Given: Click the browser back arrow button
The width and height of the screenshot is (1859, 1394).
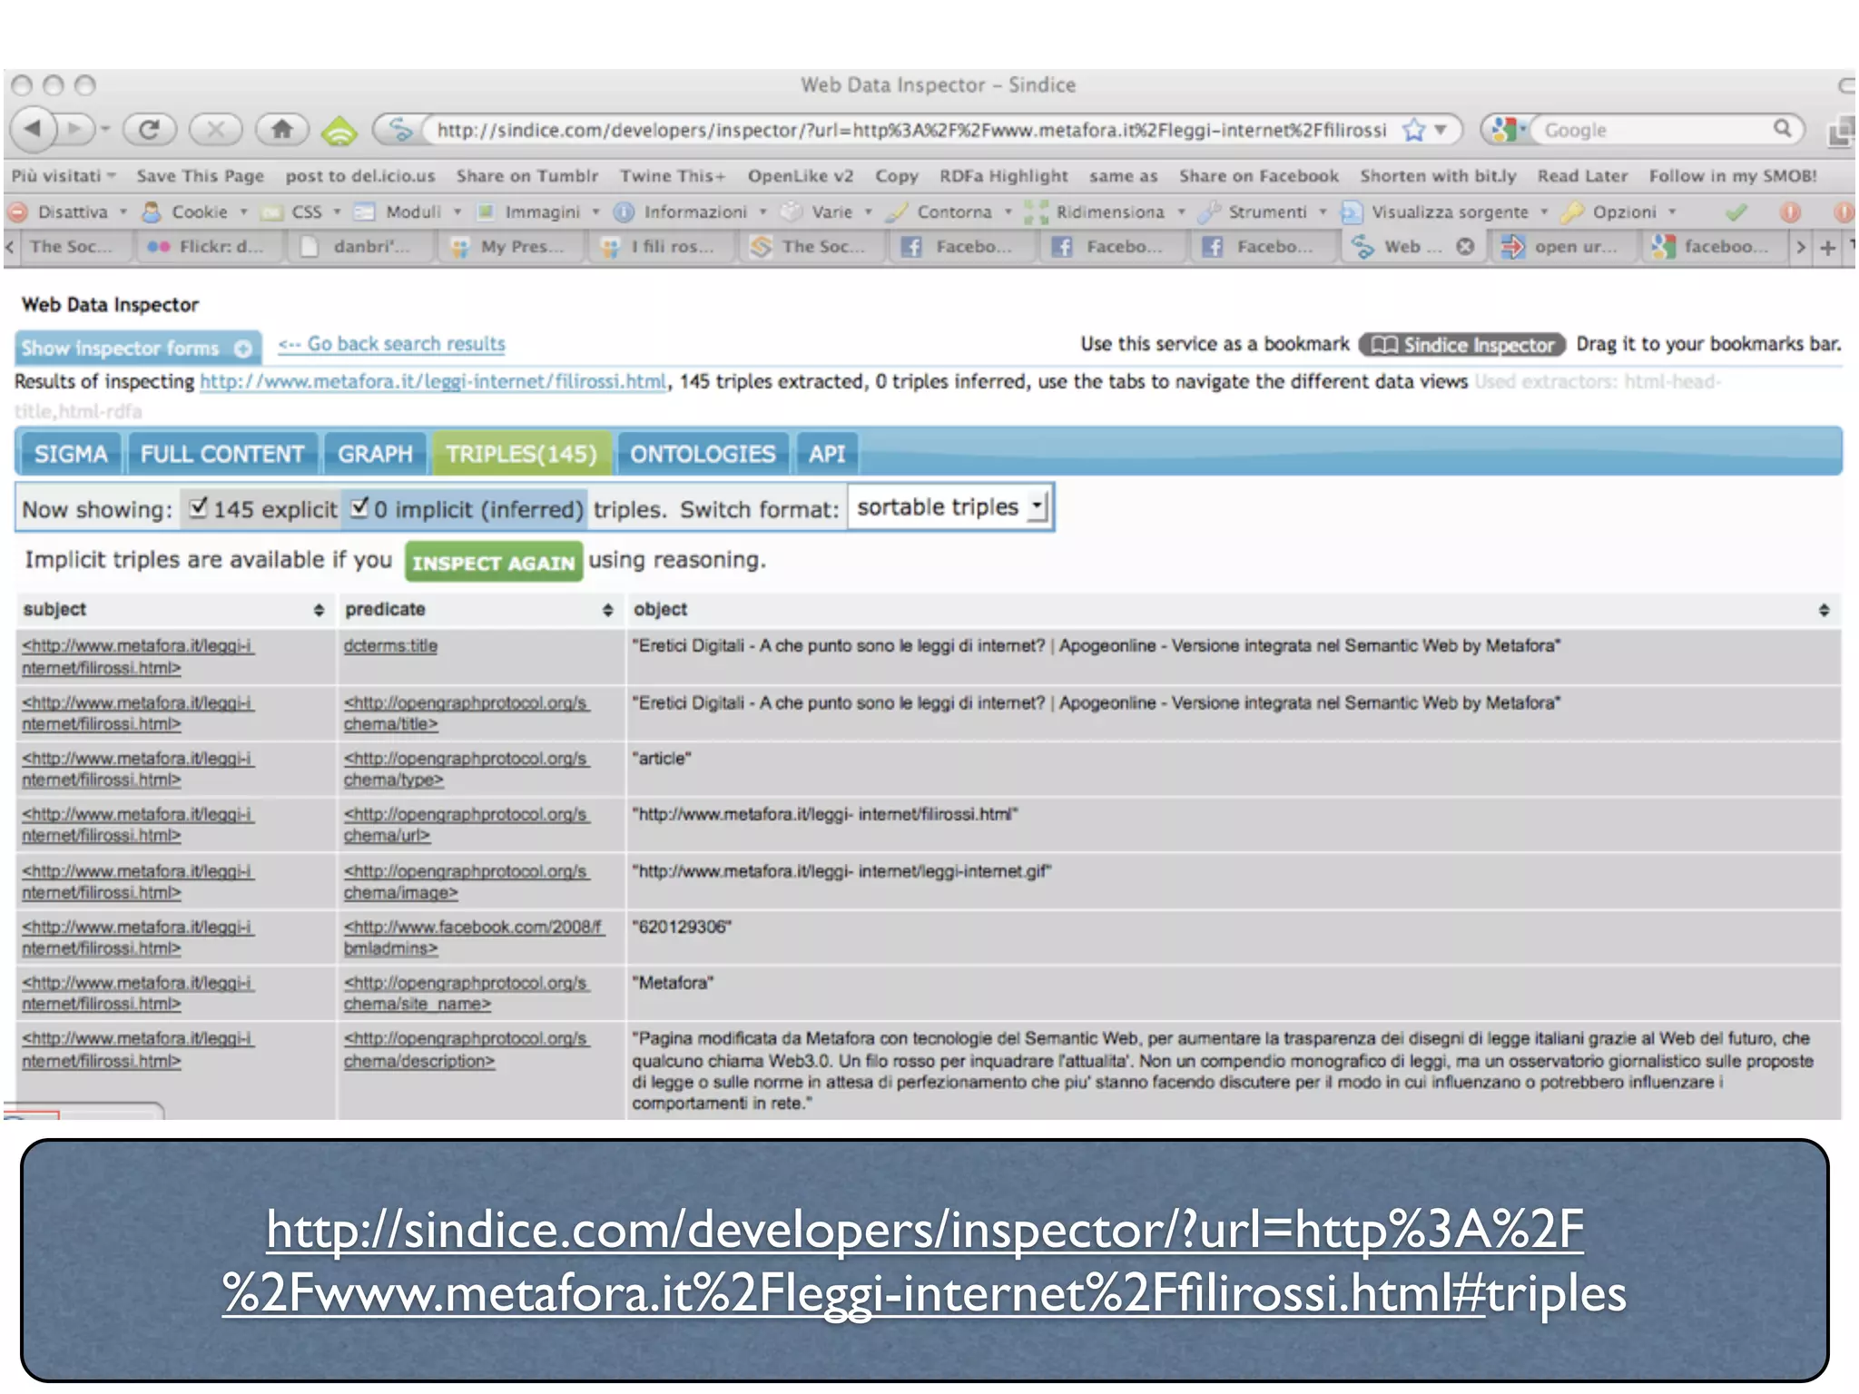Looking at the screenshot, I should [x=34, y=130].
